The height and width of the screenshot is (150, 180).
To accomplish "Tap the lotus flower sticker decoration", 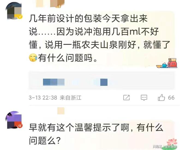I will 172,142.
